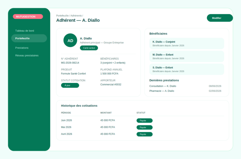Click Payée badge for Avril 2026
Screen dimensions: 241x159
pos(144,134)
